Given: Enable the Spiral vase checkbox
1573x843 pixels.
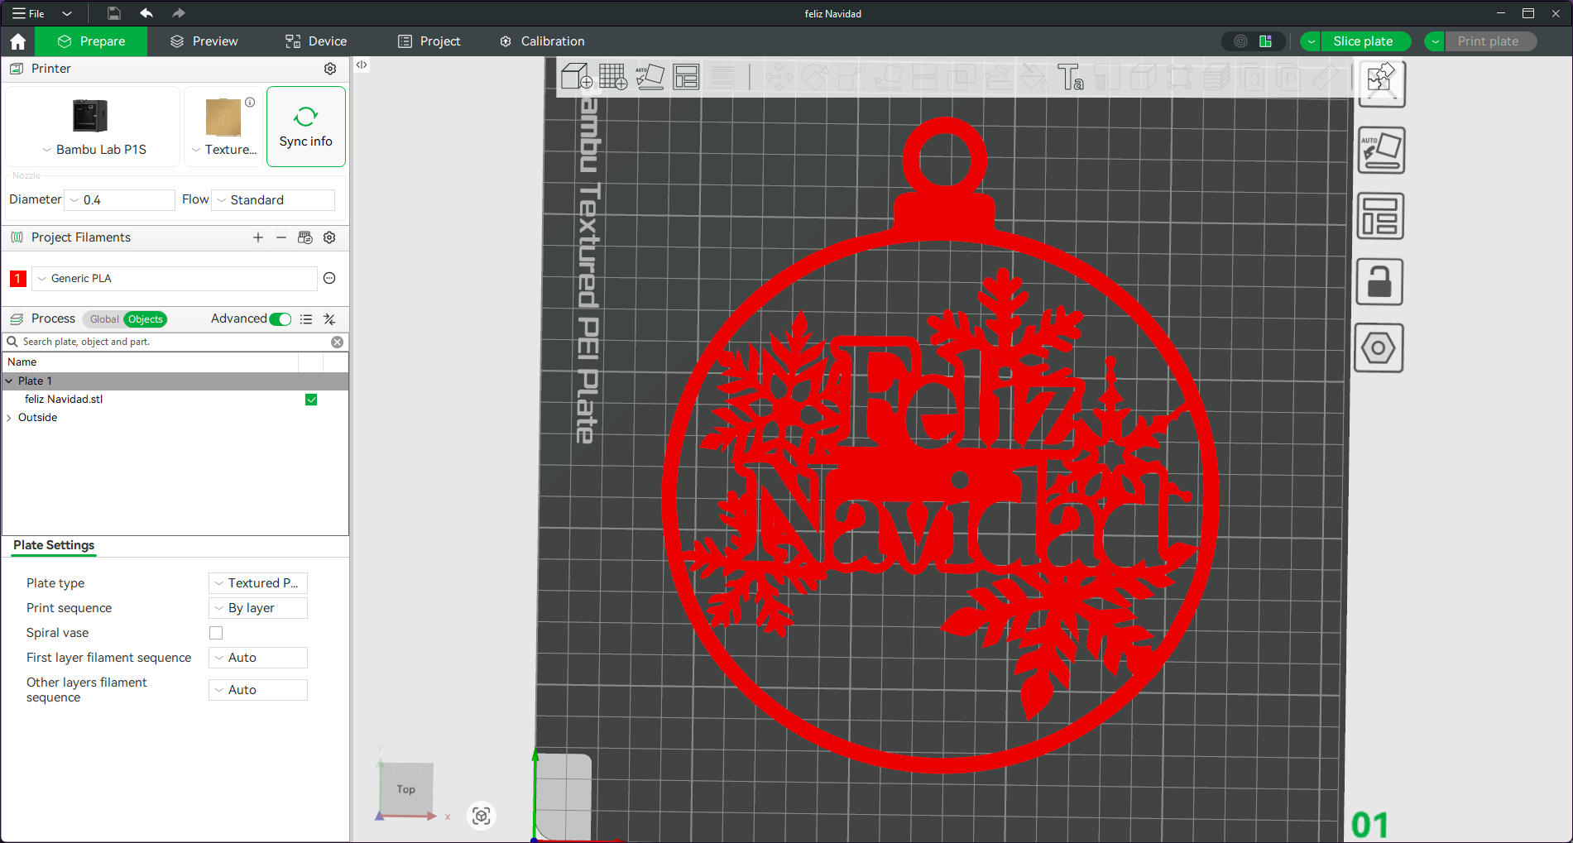Looking at the screenshot, I should click(216, 633).
